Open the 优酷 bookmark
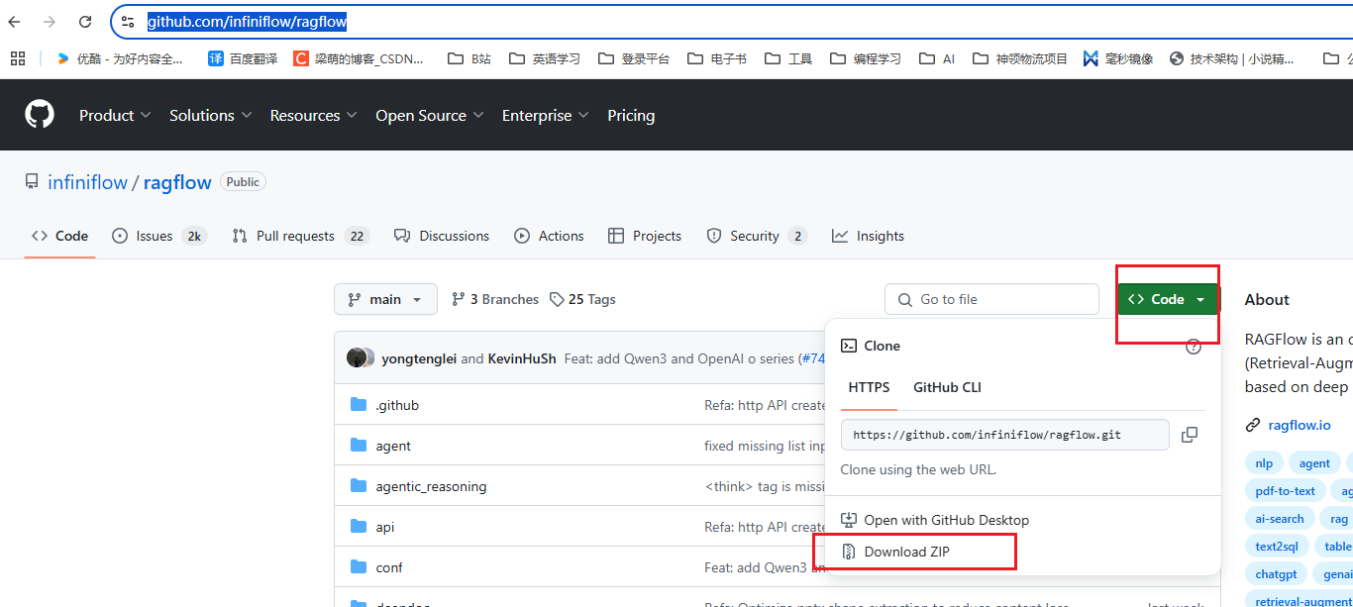The width and height of the screenshot is (1353, 607). (119, 58)
